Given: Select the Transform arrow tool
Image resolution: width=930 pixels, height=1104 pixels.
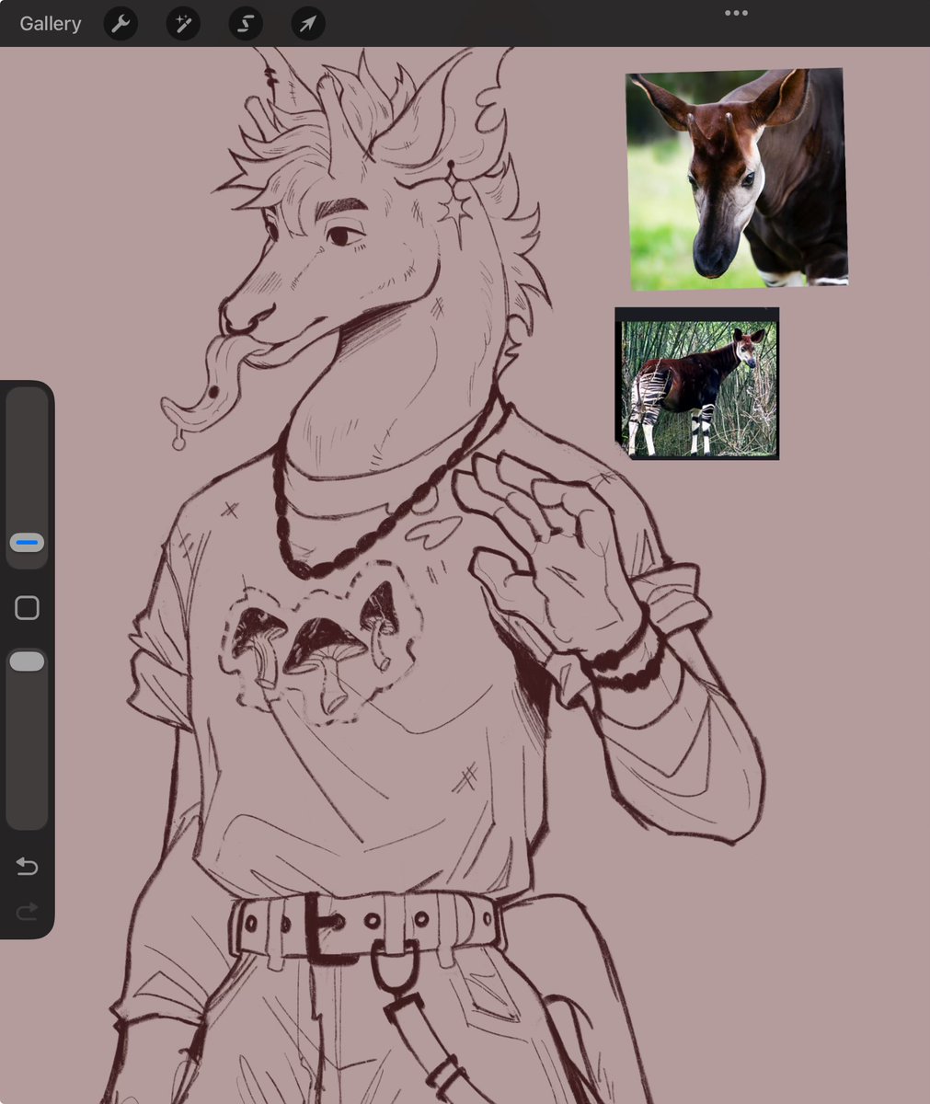Looking at the screenshot, I should [x=308, y=23].
